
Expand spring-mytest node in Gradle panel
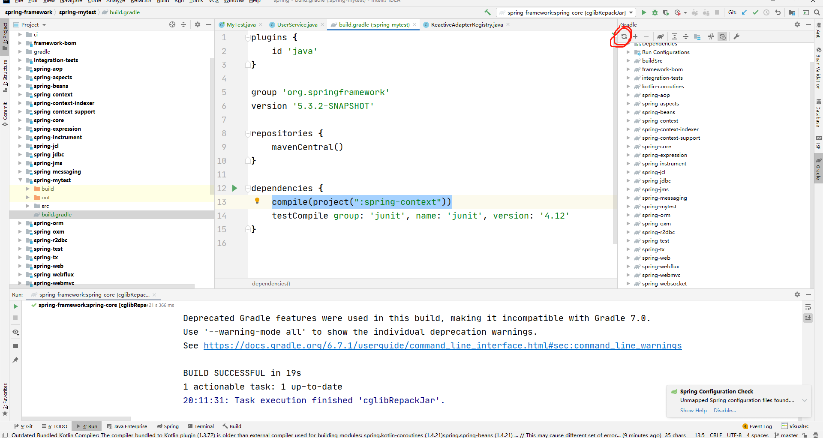(x=628, y=207)
